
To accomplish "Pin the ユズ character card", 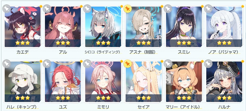I will 47,64.
